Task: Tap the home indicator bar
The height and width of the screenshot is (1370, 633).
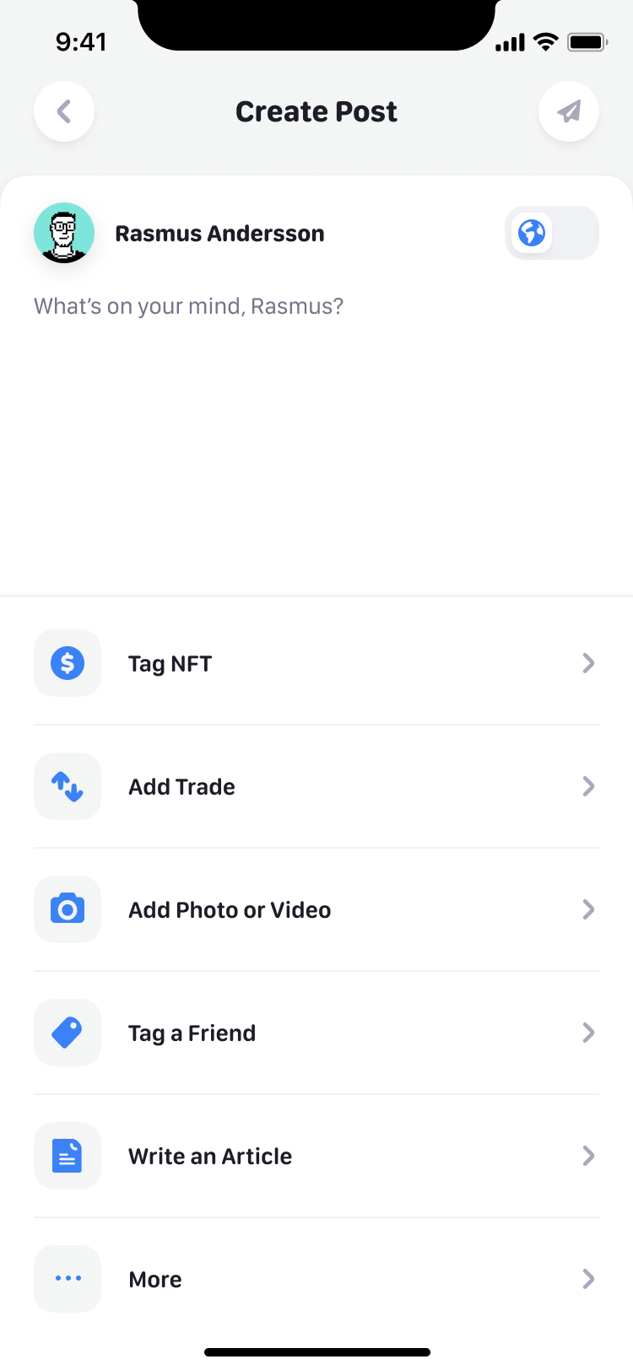Action: 317,1352
